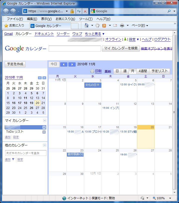
Task: Click the status bar privacy/lock icon
Action: coord(143,198)
